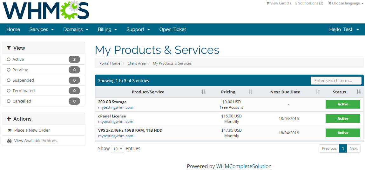The image size is (365, 170).
Task: Select the Terminated filter radio
Action: coord(9,91)
